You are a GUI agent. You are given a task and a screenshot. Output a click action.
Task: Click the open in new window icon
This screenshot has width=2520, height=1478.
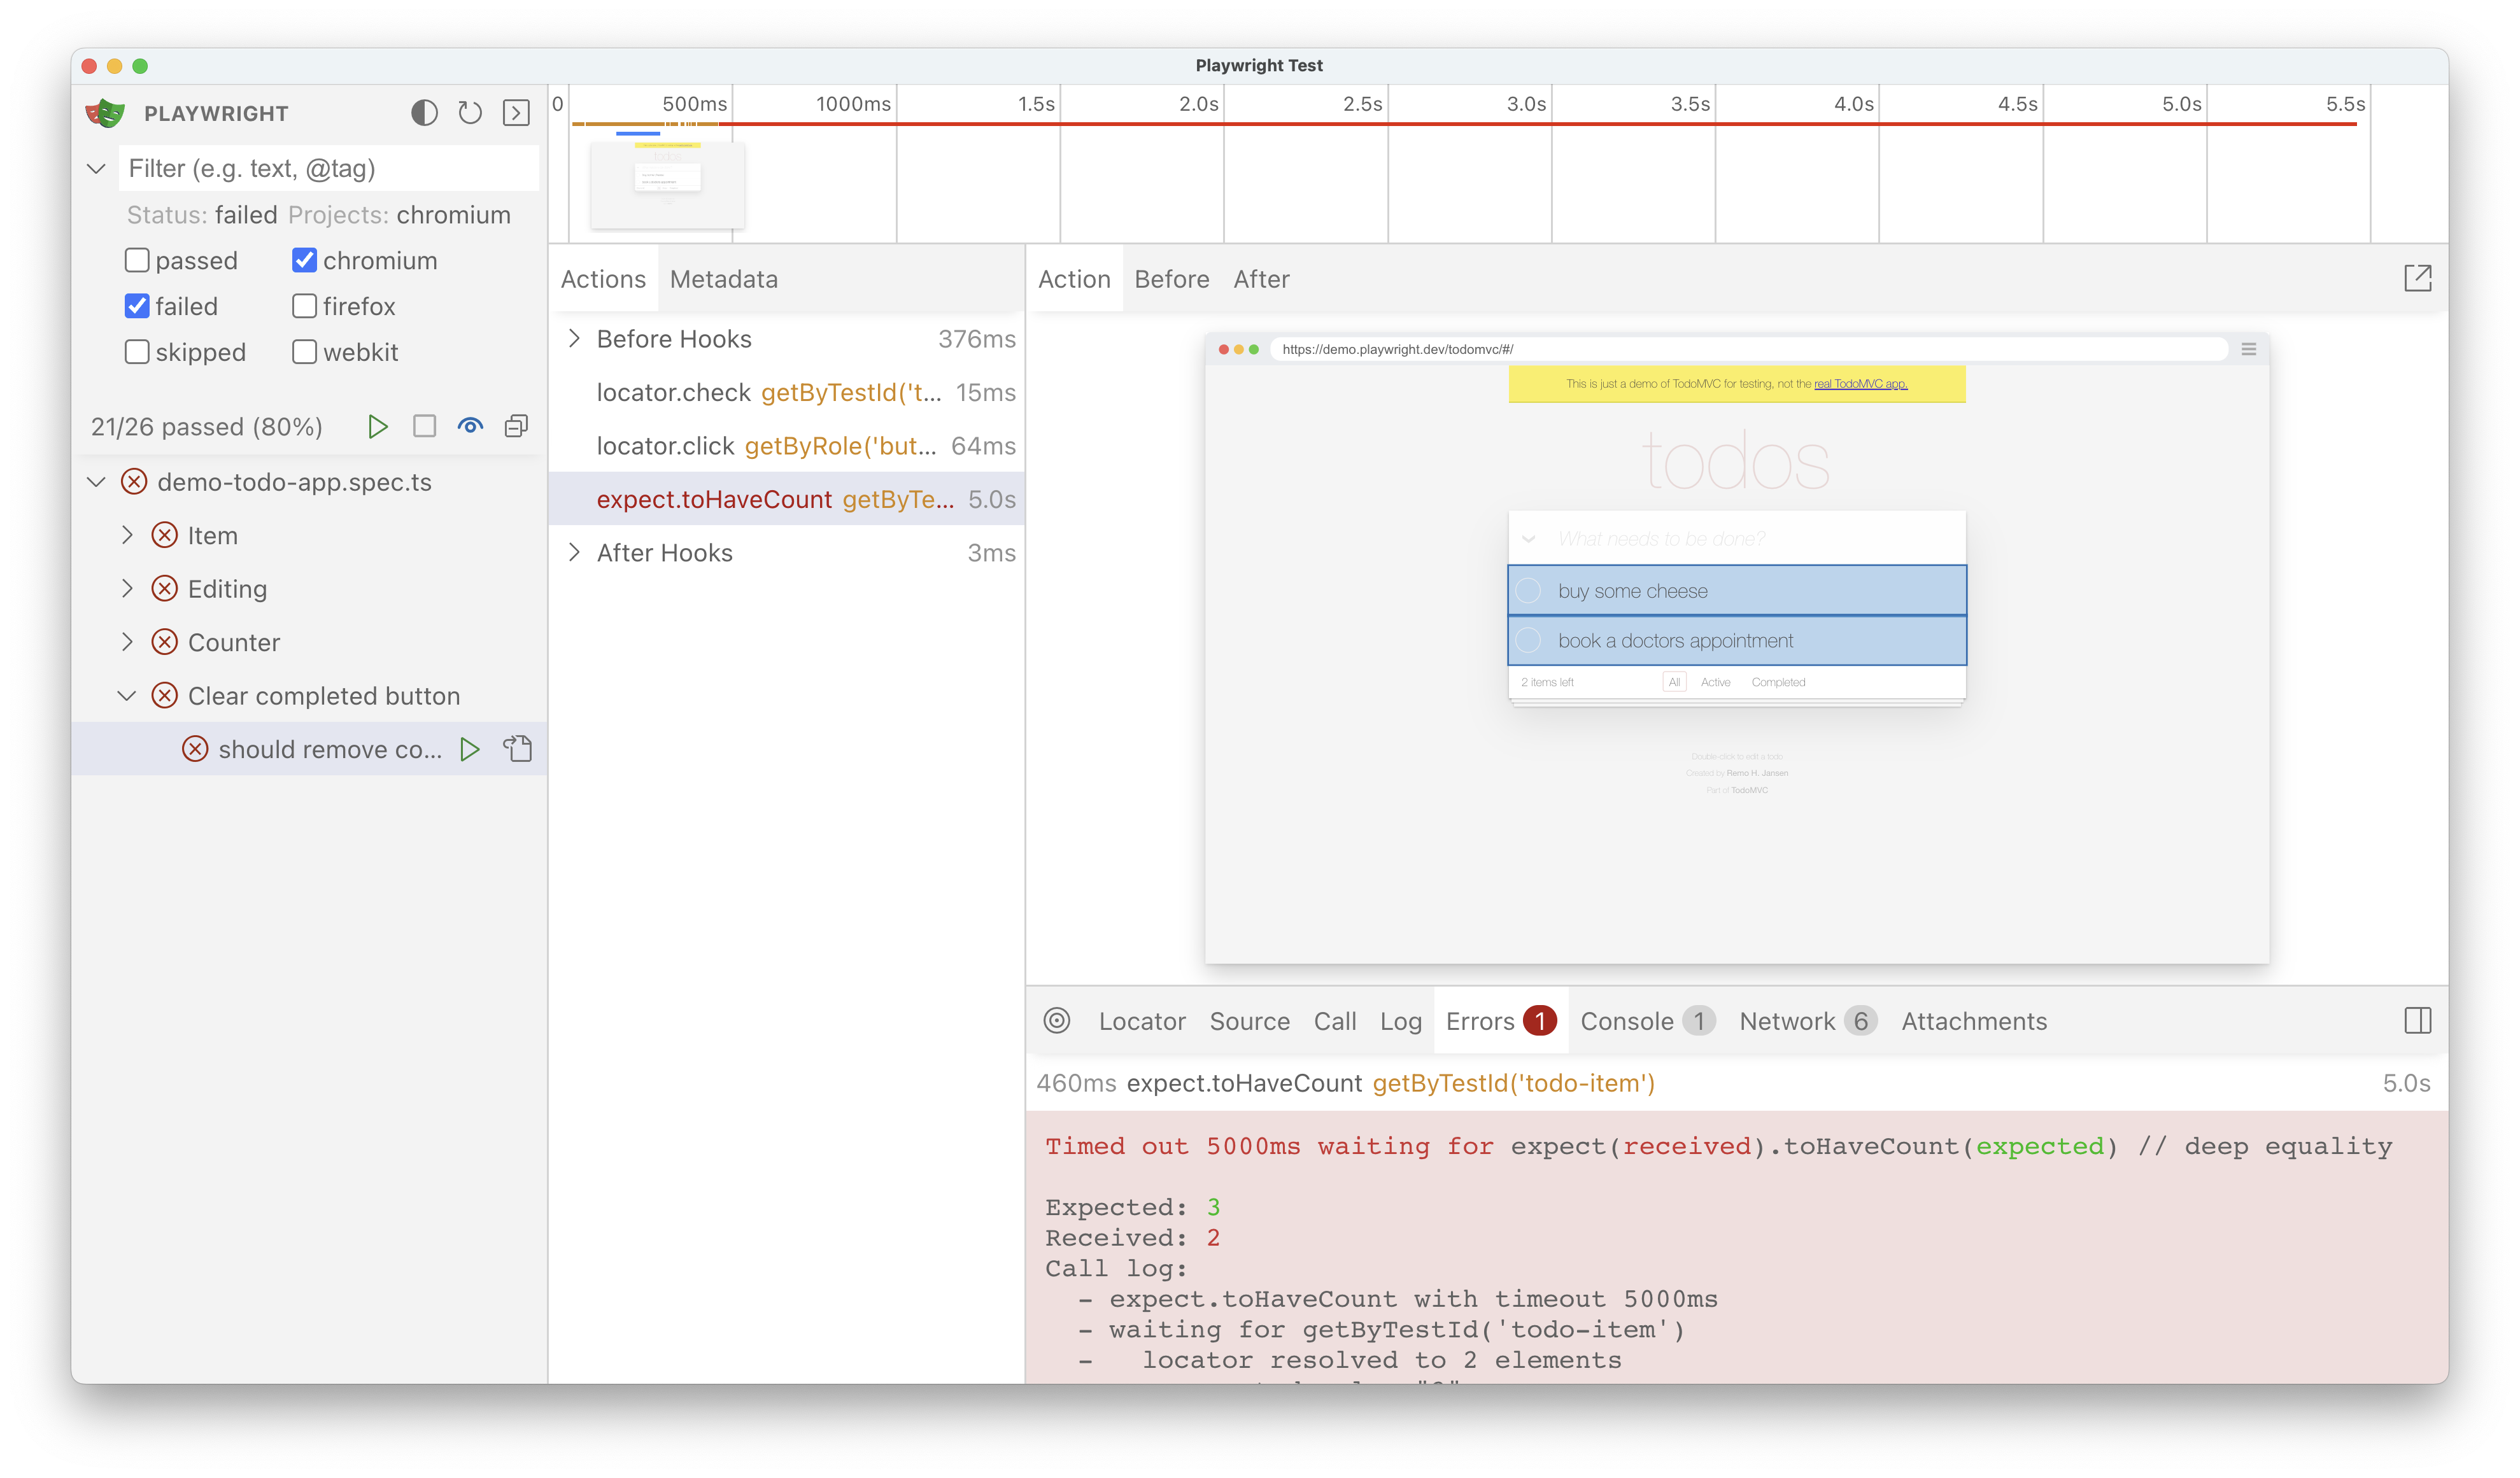pyautogui.click(x=2418, y=278)
